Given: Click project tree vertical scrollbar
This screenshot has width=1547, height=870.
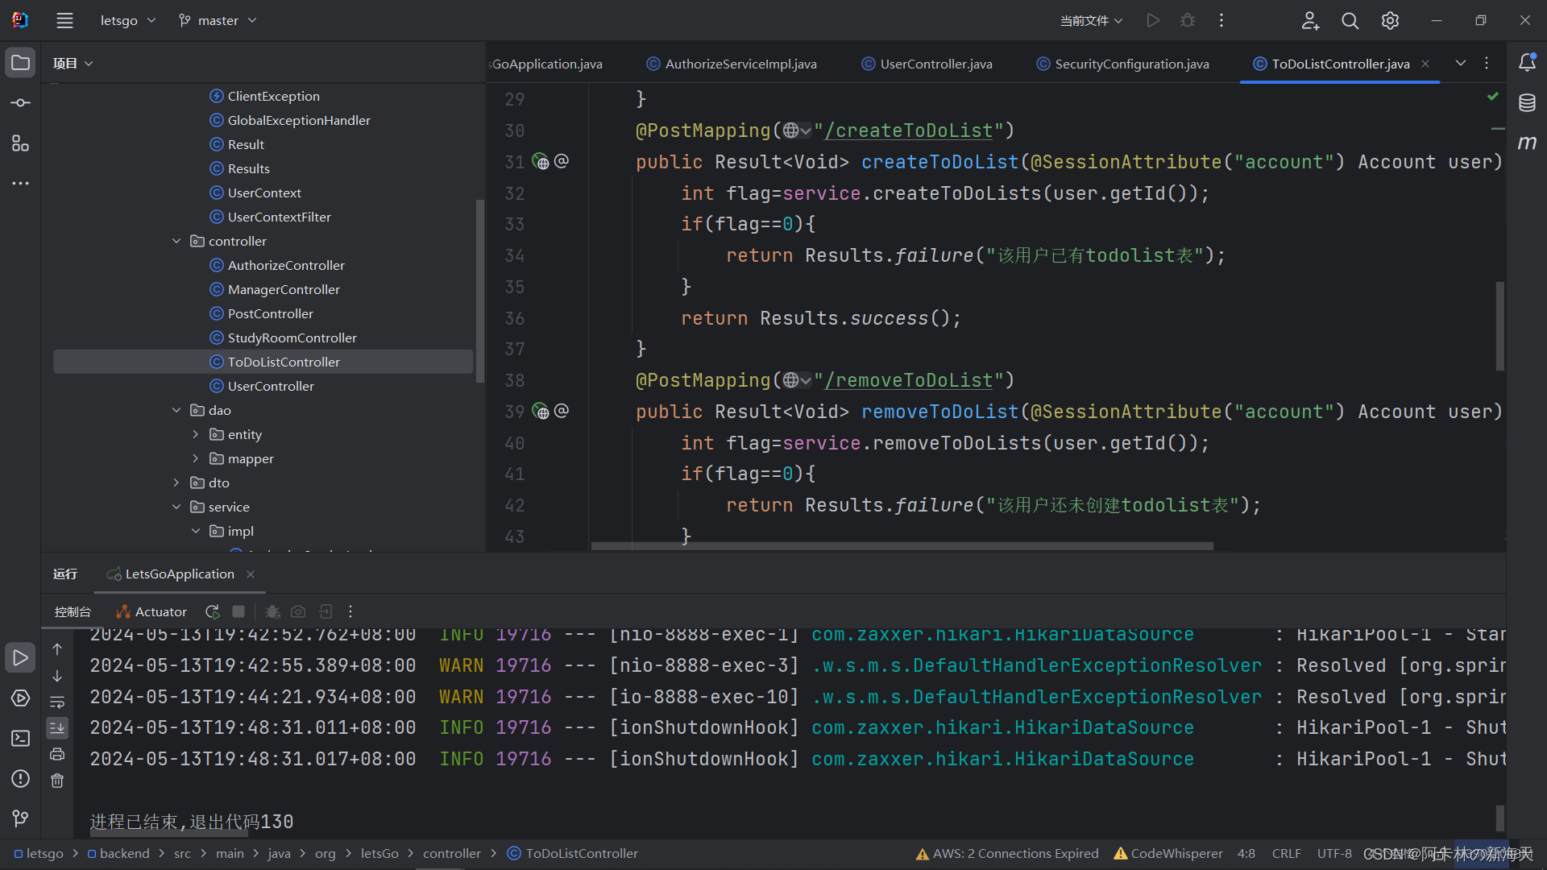Looking at the screenshot, I should (479, 290).
